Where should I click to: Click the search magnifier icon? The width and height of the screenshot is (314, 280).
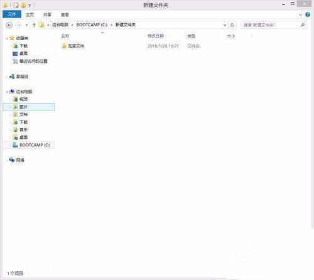302,25
